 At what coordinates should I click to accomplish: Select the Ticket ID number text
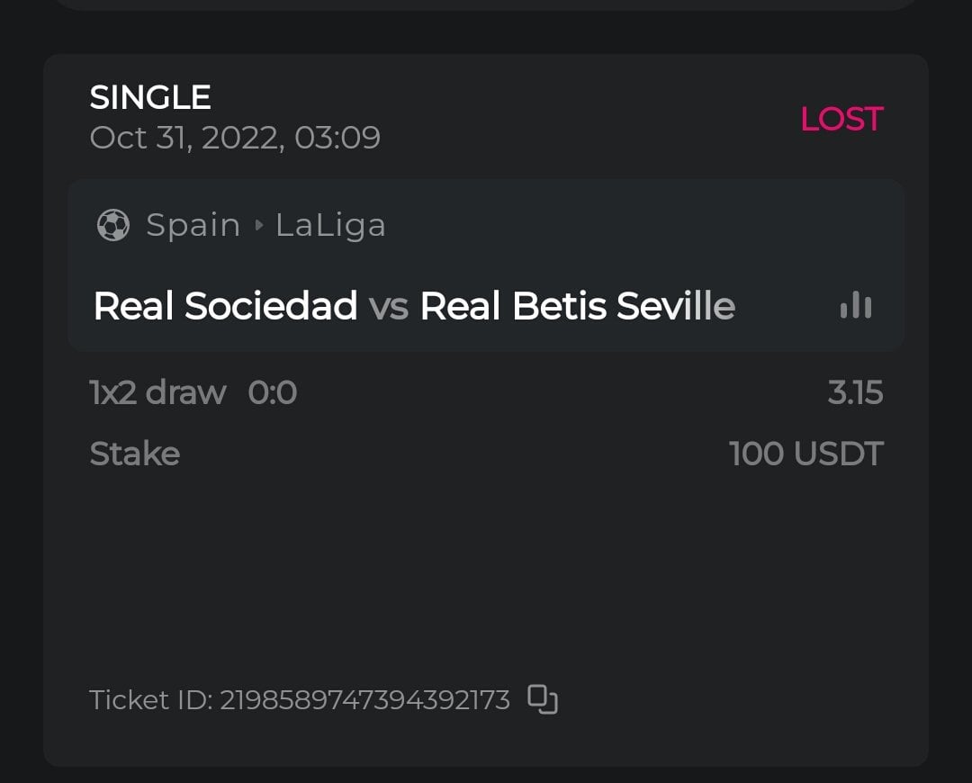tap(364, 699)
